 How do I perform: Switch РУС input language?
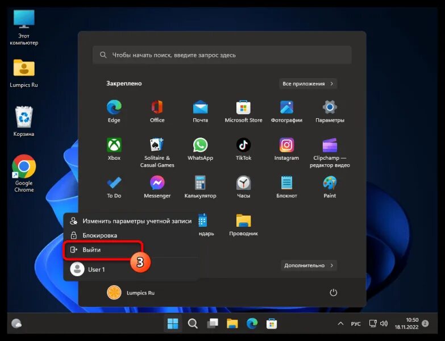pos(356,324)
